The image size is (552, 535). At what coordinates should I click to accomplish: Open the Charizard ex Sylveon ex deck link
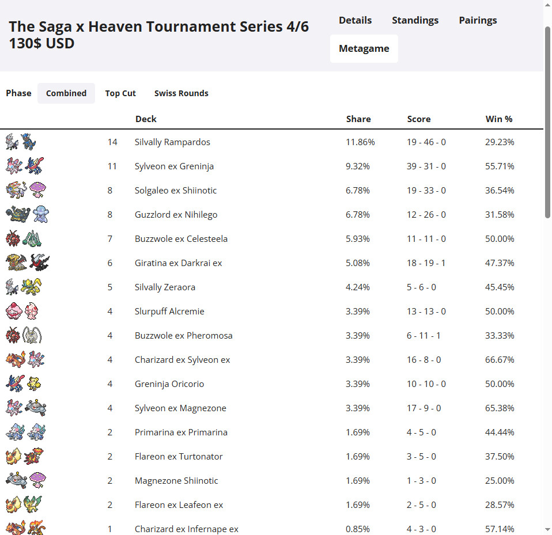click(182, 360)
